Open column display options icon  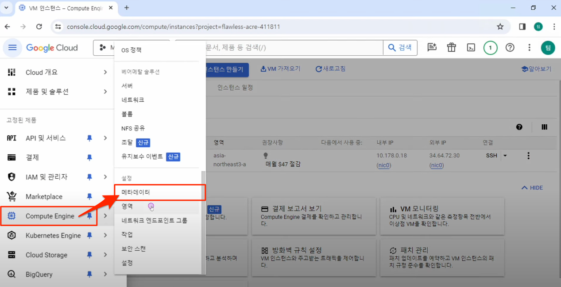coord(545,127)
